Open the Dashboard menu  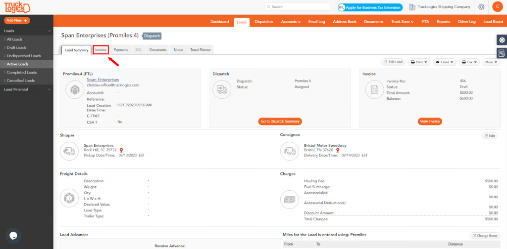(x=219, y=22)
